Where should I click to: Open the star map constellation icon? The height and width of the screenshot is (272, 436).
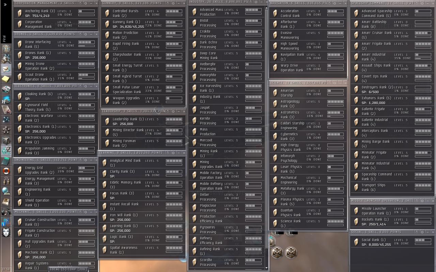(x=6, y=120)
